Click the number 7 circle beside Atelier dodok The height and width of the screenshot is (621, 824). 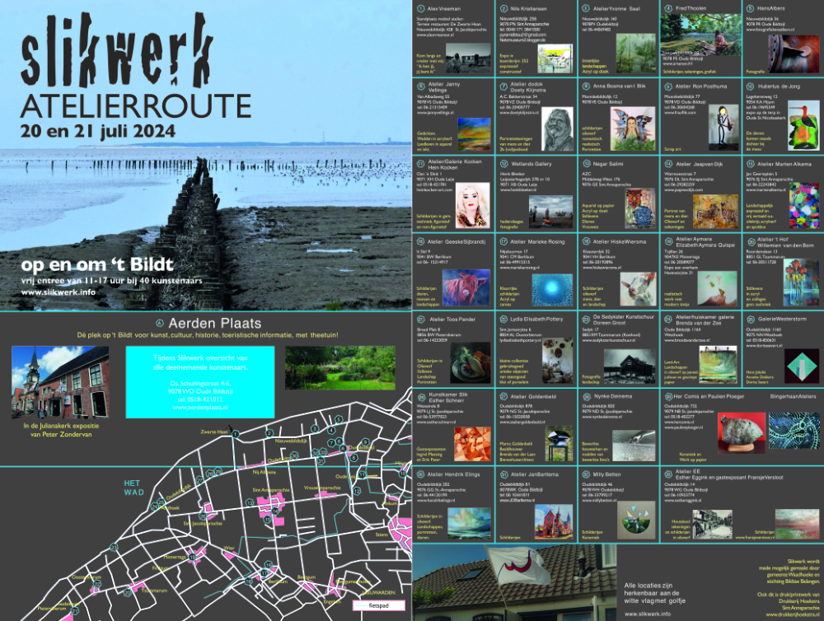[x=503, y=86]
